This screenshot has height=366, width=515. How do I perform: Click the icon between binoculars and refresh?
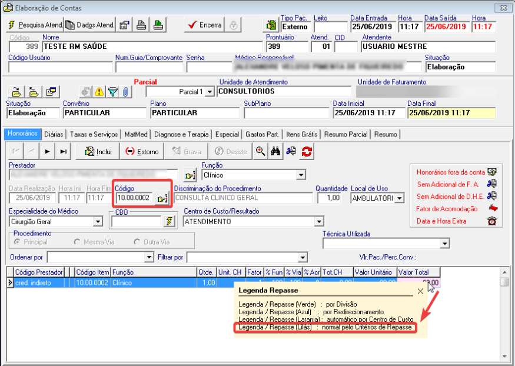coord(291,151)
